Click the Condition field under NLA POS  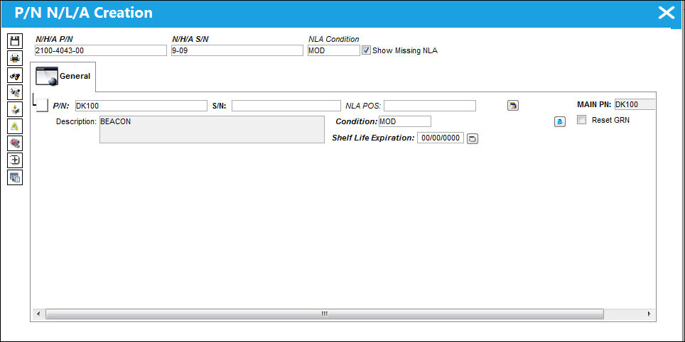coord(404,121)
